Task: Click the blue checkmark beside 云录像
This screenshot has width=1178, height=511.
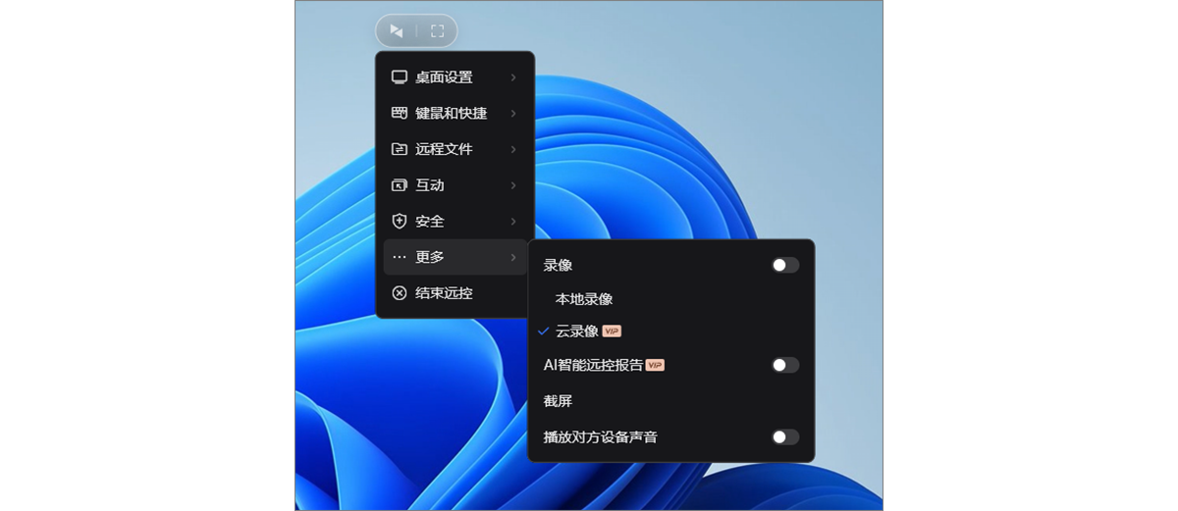Action: click(x=544, y=331)
